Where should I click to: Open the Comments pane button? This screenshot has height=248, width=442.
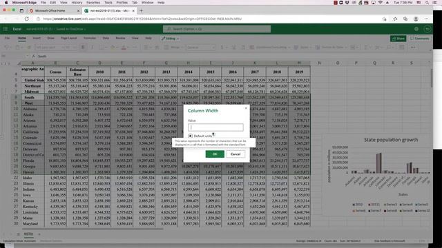420,39
